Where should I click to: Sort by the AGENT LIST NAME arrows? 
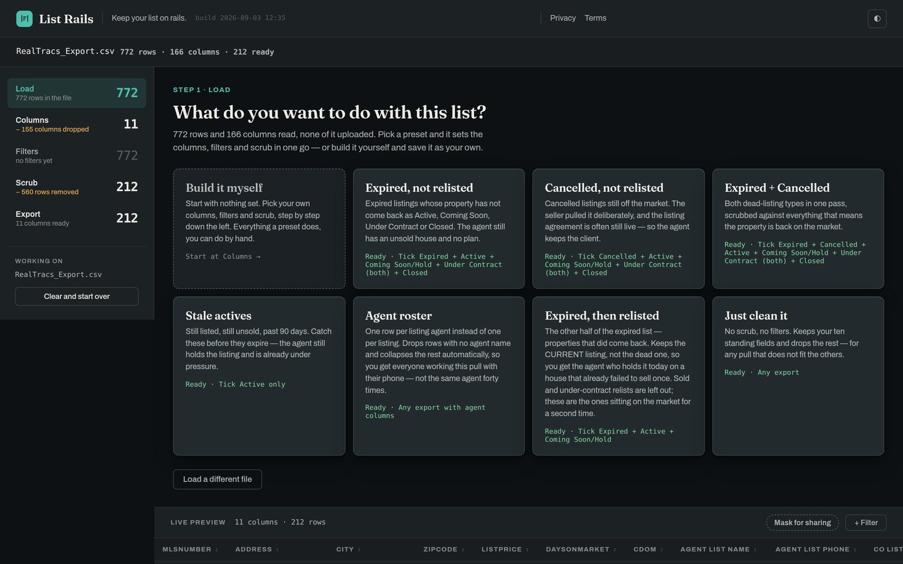click(x=755, y=550)
